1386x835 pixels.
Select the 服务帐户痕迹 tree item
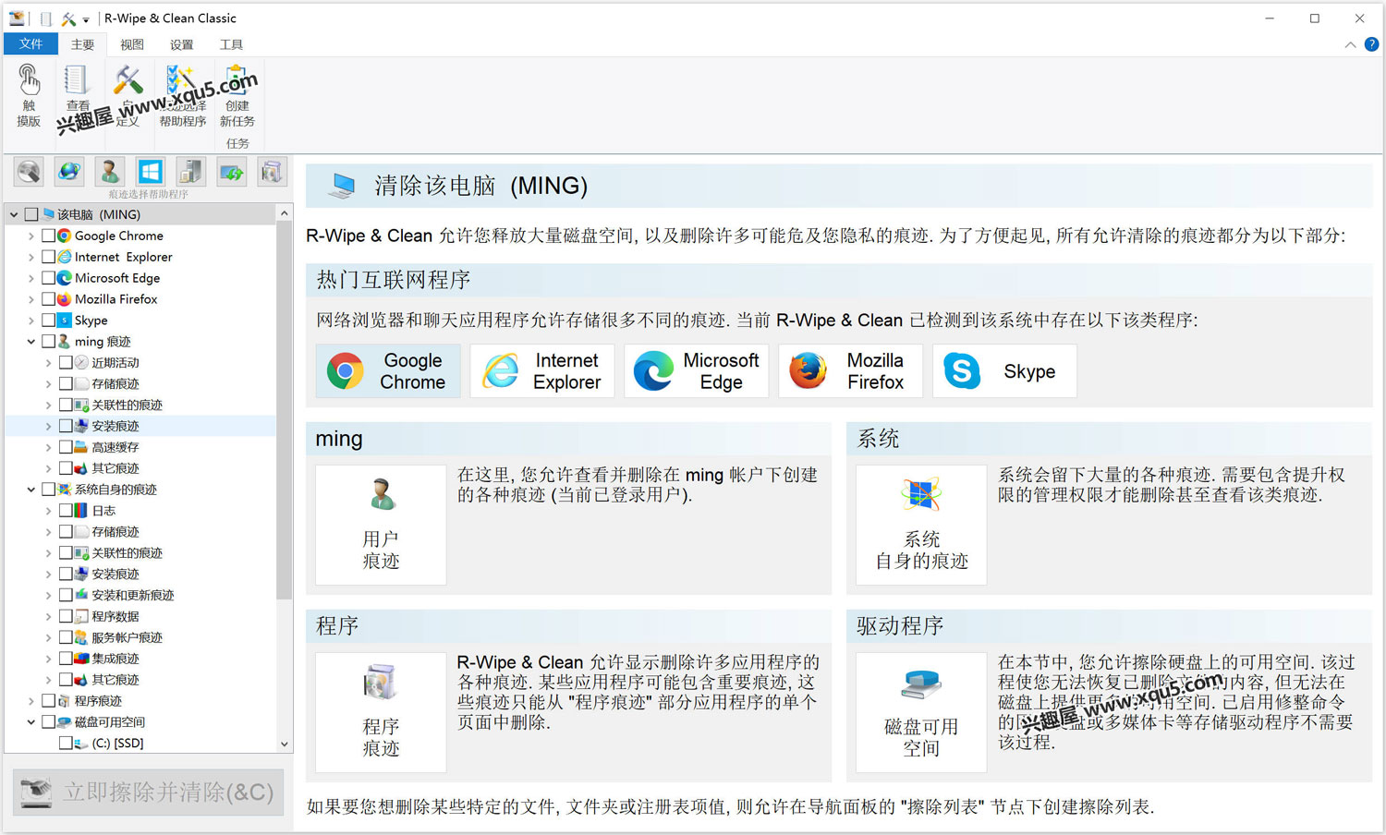click(x=127, y=637)
